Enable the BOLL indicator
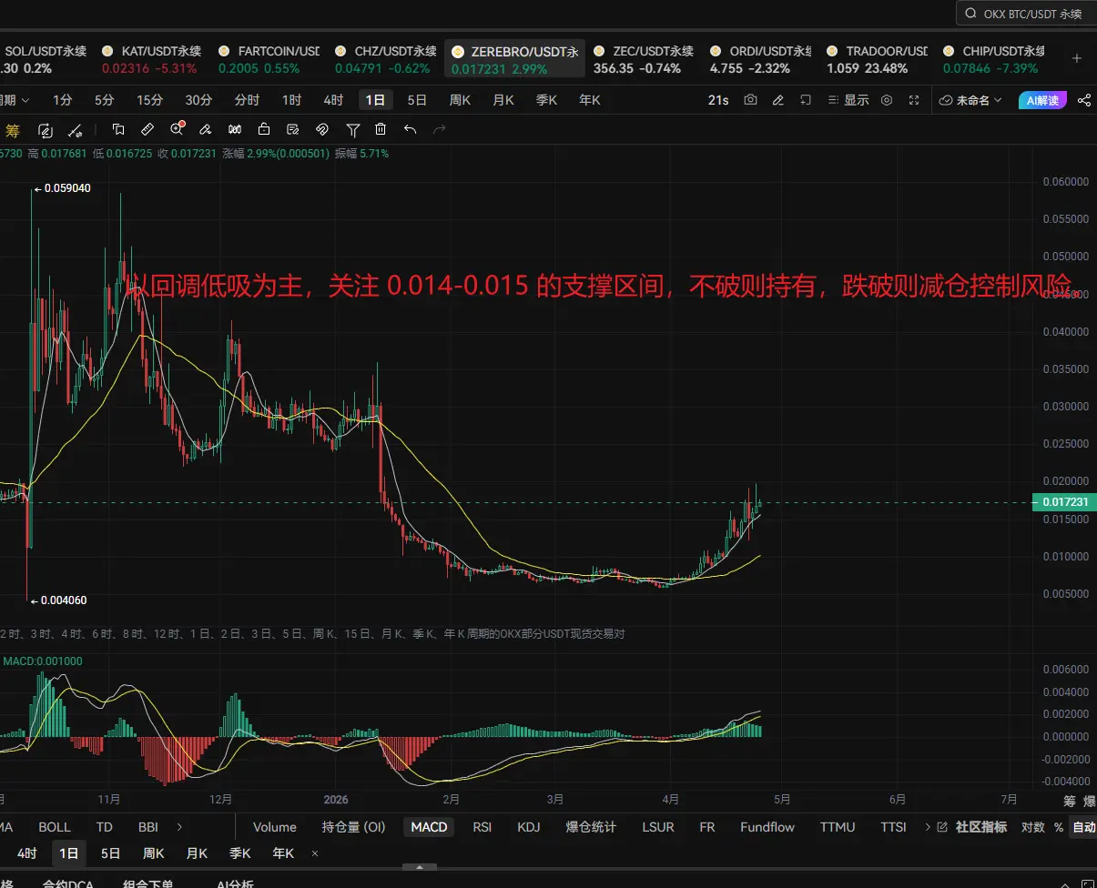Screen dimensions: 1097x888 point(55,827)
